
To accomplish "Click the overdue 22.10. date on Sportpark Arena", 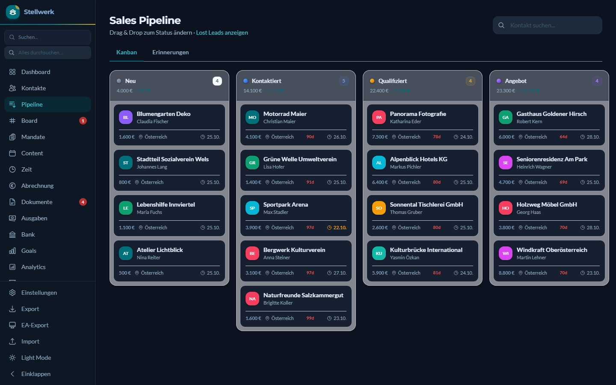I will 337,228.
